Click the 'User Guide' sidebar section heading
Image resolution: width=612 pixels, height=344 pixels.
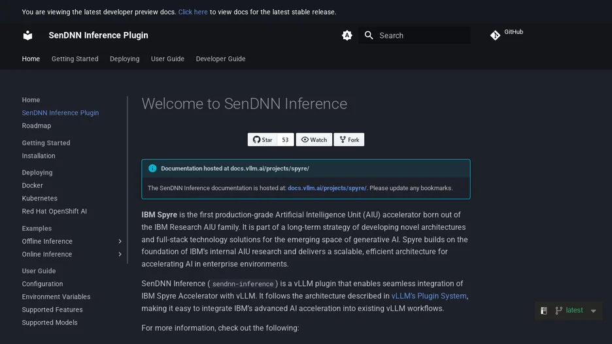point(39,271)
